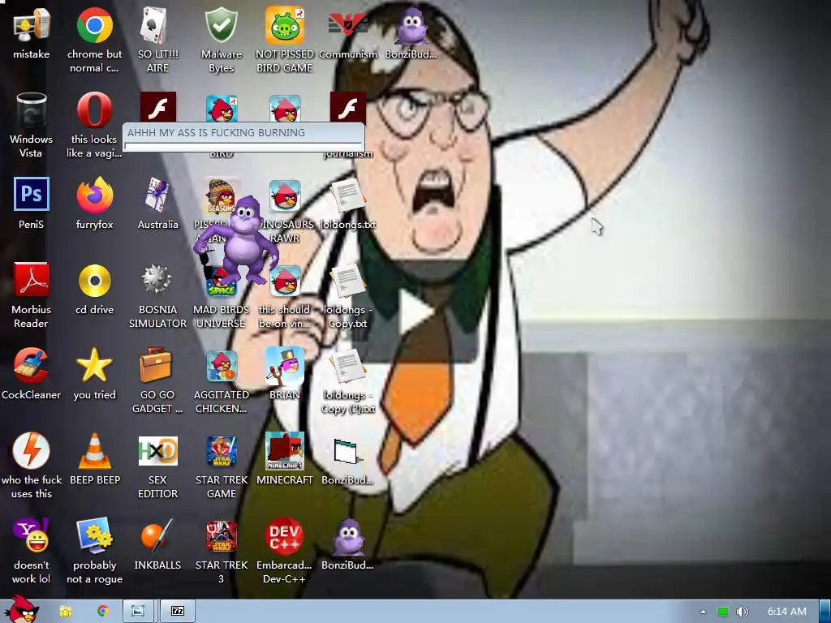Viewport: 831px width, 623px height.
Task: Select the 'STAR TREK 3' icon
Action: pos(221,535)
